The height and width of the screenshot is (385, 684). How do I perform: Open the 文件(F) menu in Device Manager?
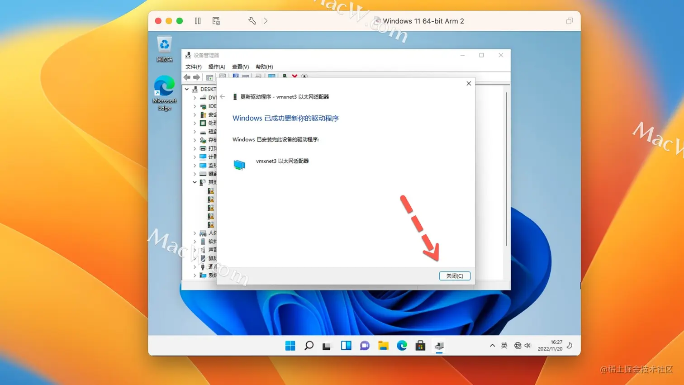tap(194, 67)
